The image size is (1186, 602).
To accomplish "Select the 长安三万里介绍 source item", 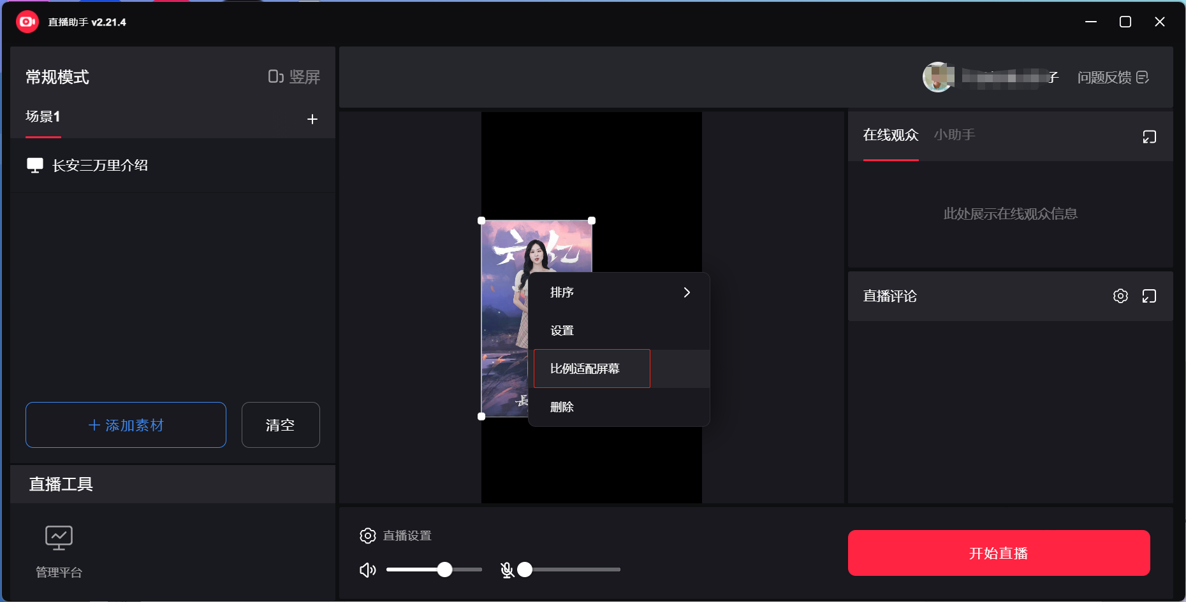I will point(173,166).
